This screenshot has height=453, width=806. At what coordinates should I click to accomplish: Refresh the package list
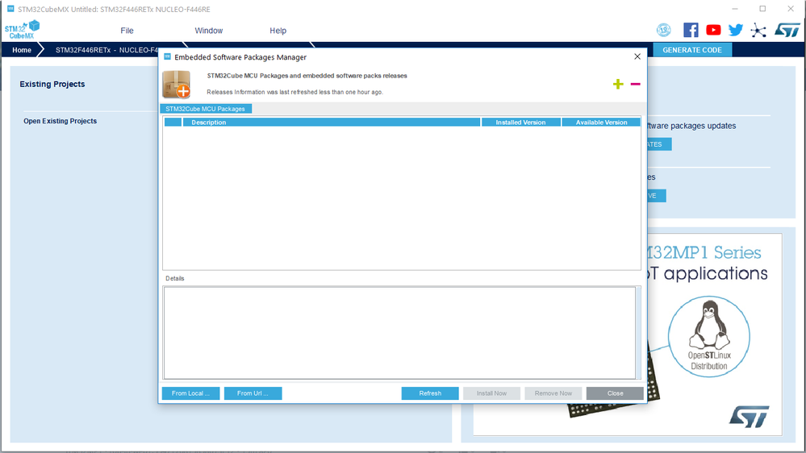pos(430,393)
